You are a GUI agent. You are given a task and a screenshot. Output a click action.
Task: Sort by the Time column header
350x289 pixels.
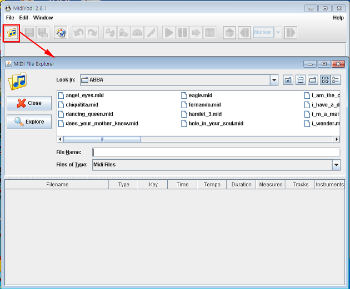tap(183, 185)
